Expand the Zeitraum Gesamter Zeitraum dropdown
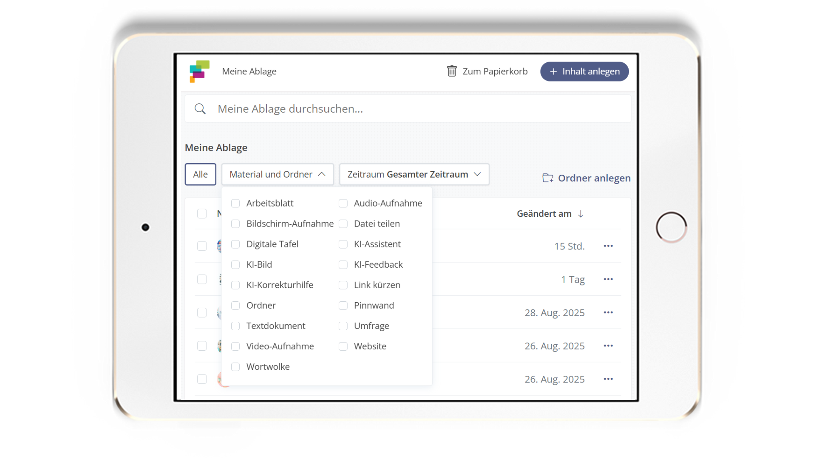Image resolution: width=816 pixels, height=459 pixels. (x=414, y=174)
